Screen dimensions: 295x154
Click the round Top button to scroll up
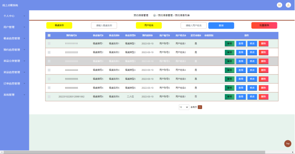287,144
